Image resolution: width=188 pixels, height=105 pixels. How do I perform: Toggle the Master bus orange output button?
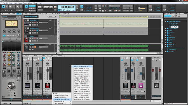(x=35, y=47)
